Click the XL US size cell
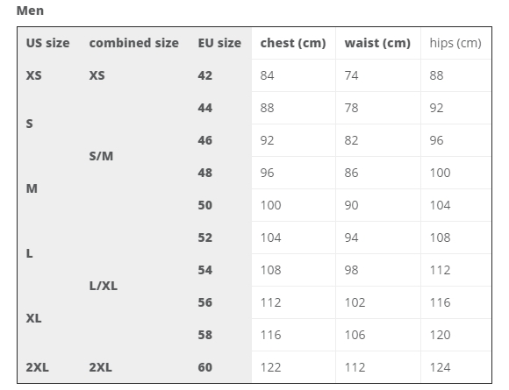This screenshot has width=509, height=390. (33, 318)
